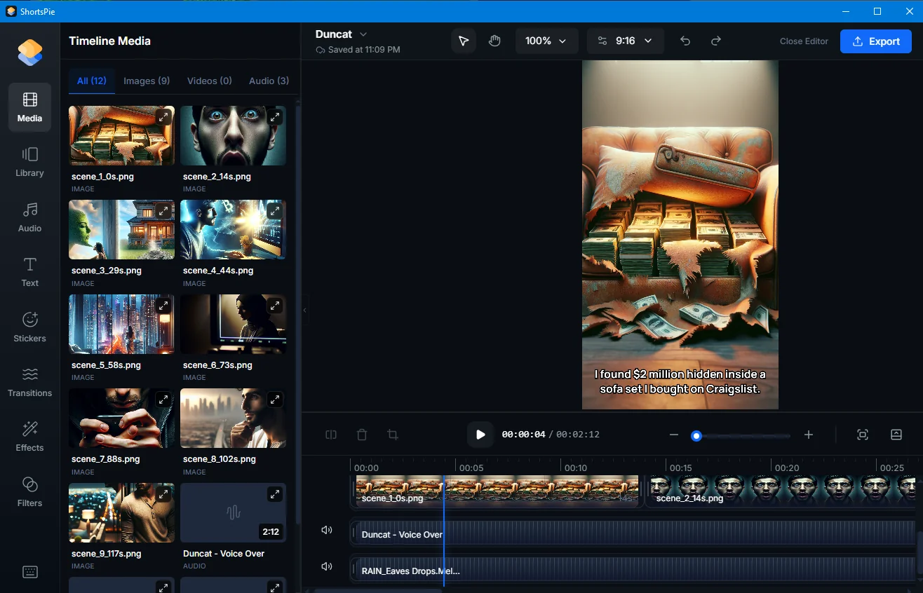Delete selected clip with trash icon
Image resolution: width=923 pixels, height=593 pixels.
click(362, 435)
